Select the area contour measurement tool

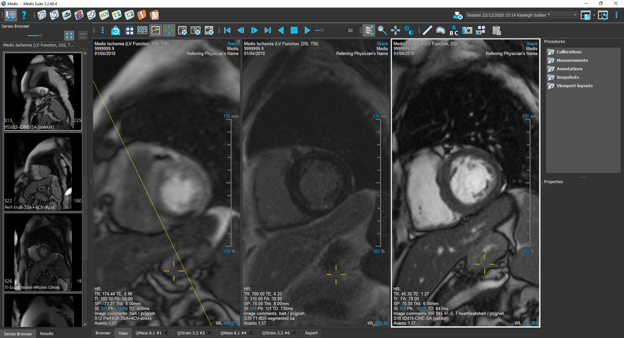pos(441,31)
